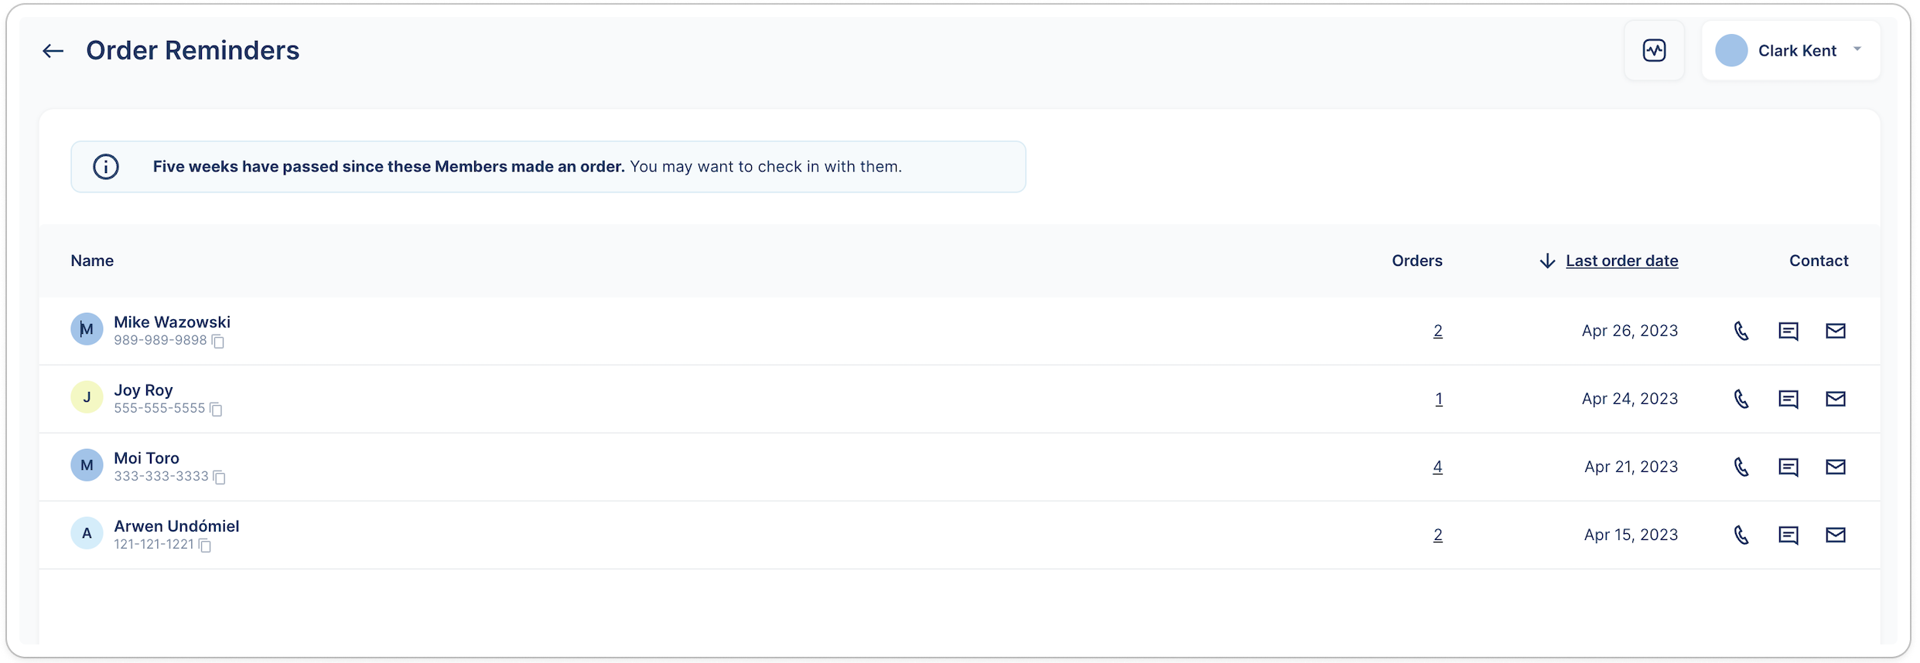Viewport: 1920px width, 663px height.
Task: Click the Moi Toro member name
Action: (x=146, y=458)
